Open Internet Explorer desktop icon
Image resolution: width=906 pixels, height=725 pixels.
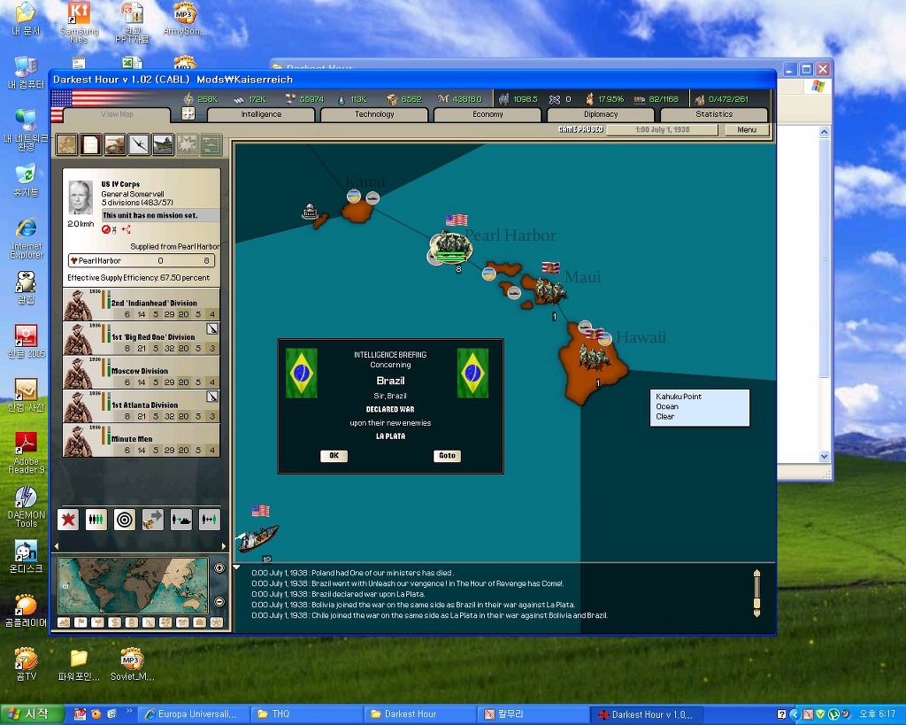(26, 237)
